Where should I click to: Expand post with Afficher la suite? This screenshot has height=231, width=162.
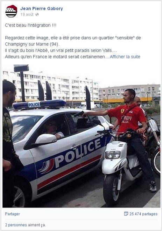(125, 57)
